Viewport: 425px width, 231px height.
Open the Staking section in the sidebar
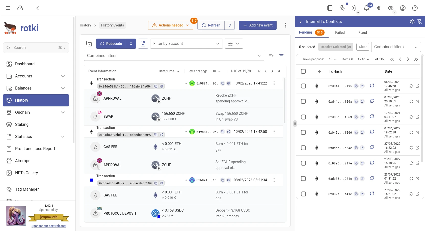(x=22, y=124)
